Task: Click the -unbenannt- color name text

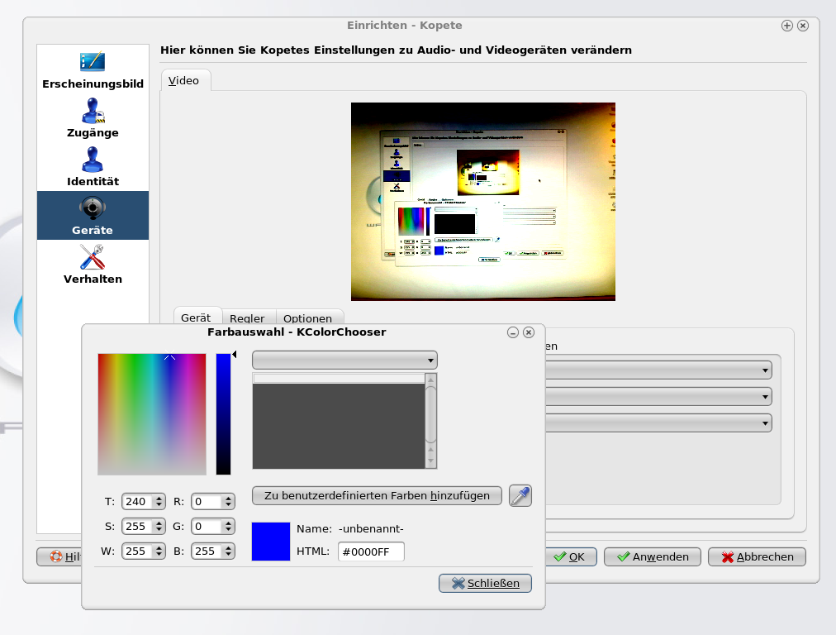Action: 371,529
